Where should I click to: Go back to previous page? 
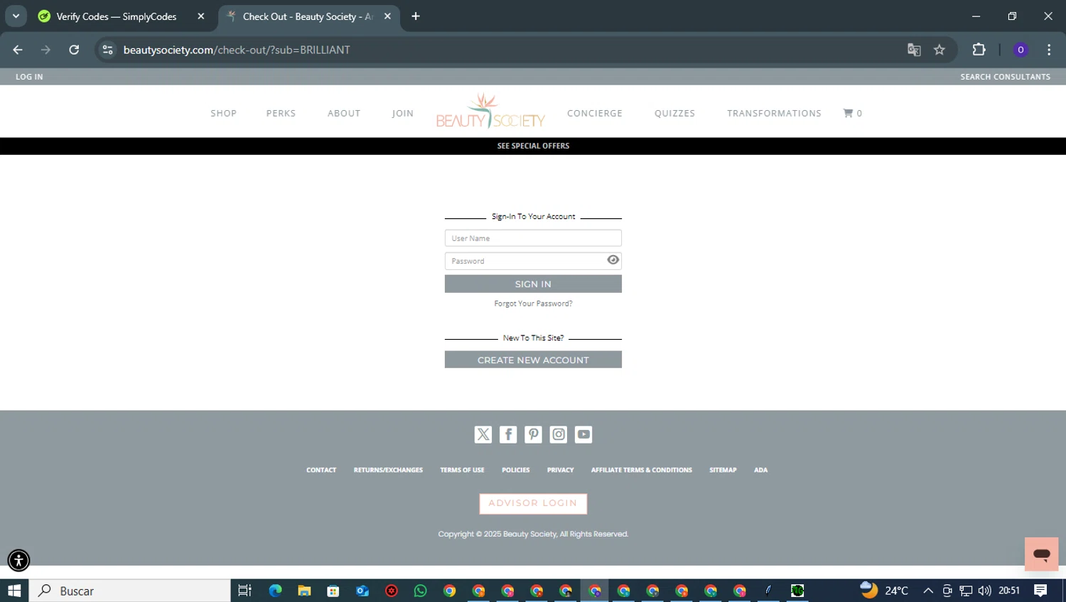18,50
